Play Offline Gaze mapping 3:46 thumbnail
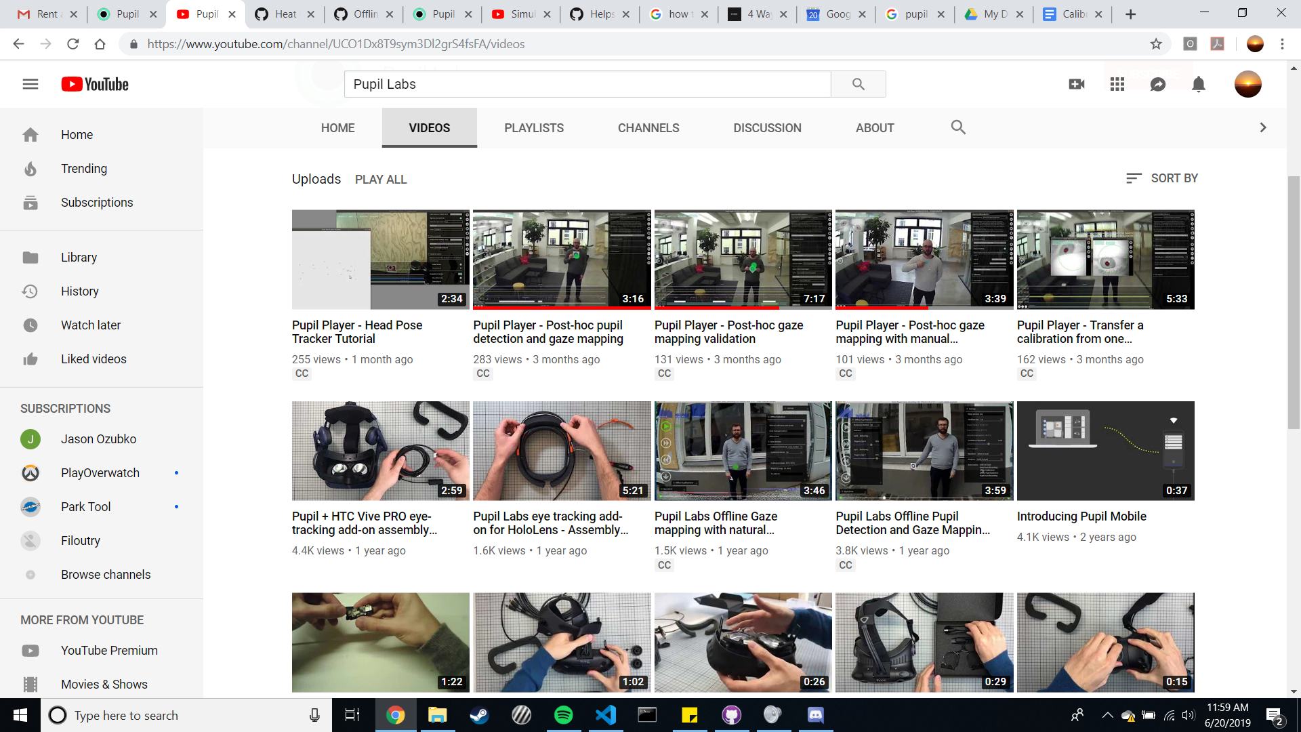 (x=743, y=451)
